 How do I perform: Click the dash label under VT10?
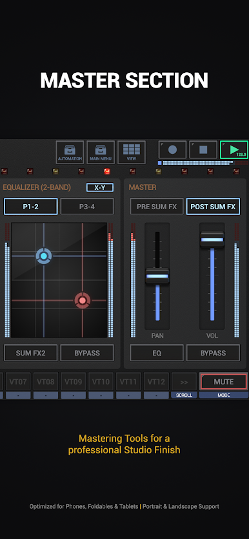tap(101, 395)
